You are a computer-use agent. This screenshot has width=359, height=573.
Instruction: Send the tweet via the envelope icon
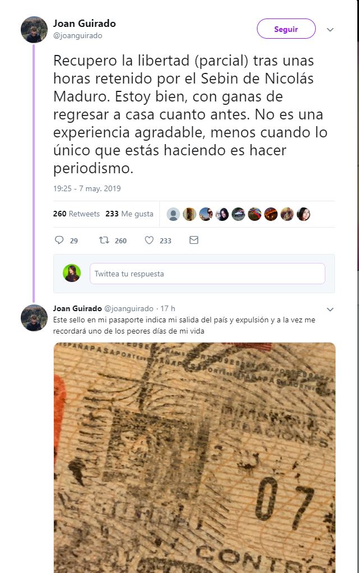tap(194, 240)
